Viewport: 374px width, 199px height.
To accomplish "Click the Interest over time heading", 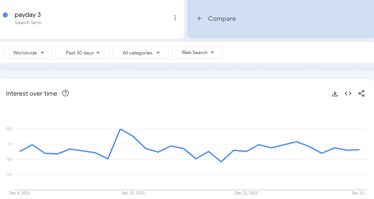I will coord(31,94).
